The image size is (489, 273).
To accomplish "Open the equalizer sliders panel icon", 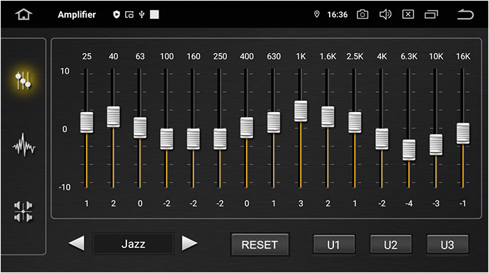I will coord(23,81).
